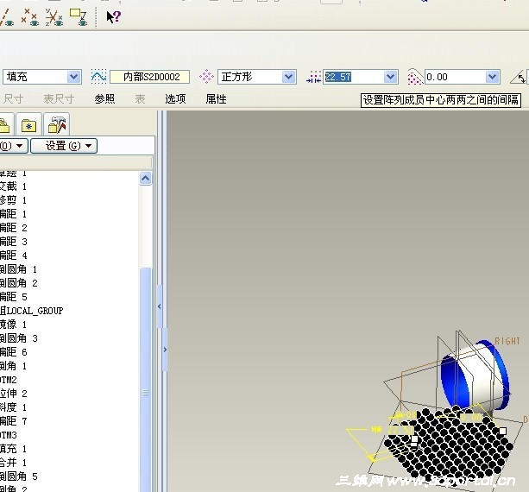
Task: Toggle annotation display icon with Z
Action: pyautogui.click(x=79, y=17)
